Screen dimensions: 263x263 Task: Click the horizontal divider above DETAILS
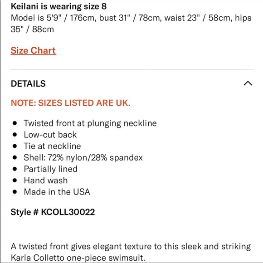(x=131, y=69)
